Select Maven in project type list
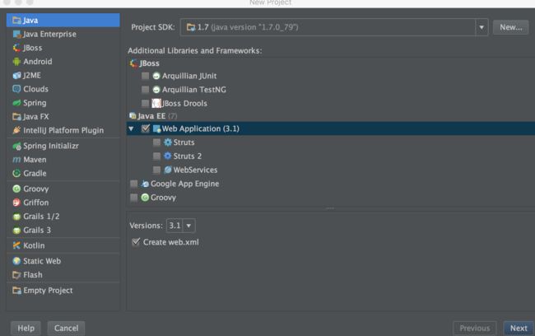Screen dimensions: 535x336 [35, 160]
